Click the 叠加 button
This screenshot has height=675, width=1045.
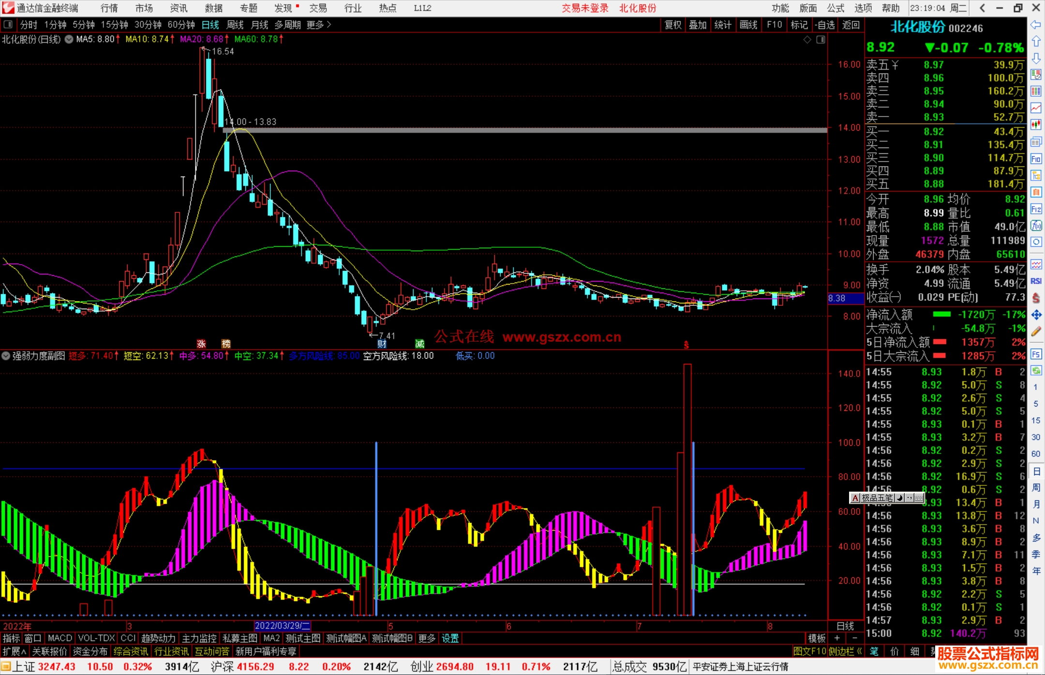tap(698, 25)
